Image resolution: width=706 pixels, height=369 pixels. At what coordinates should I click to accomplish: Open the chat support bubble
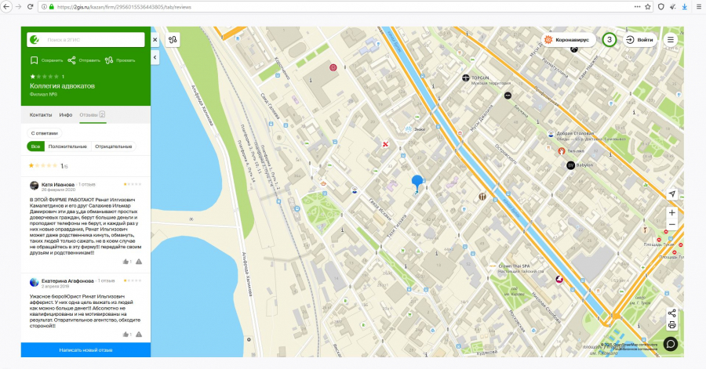[671, 344]
